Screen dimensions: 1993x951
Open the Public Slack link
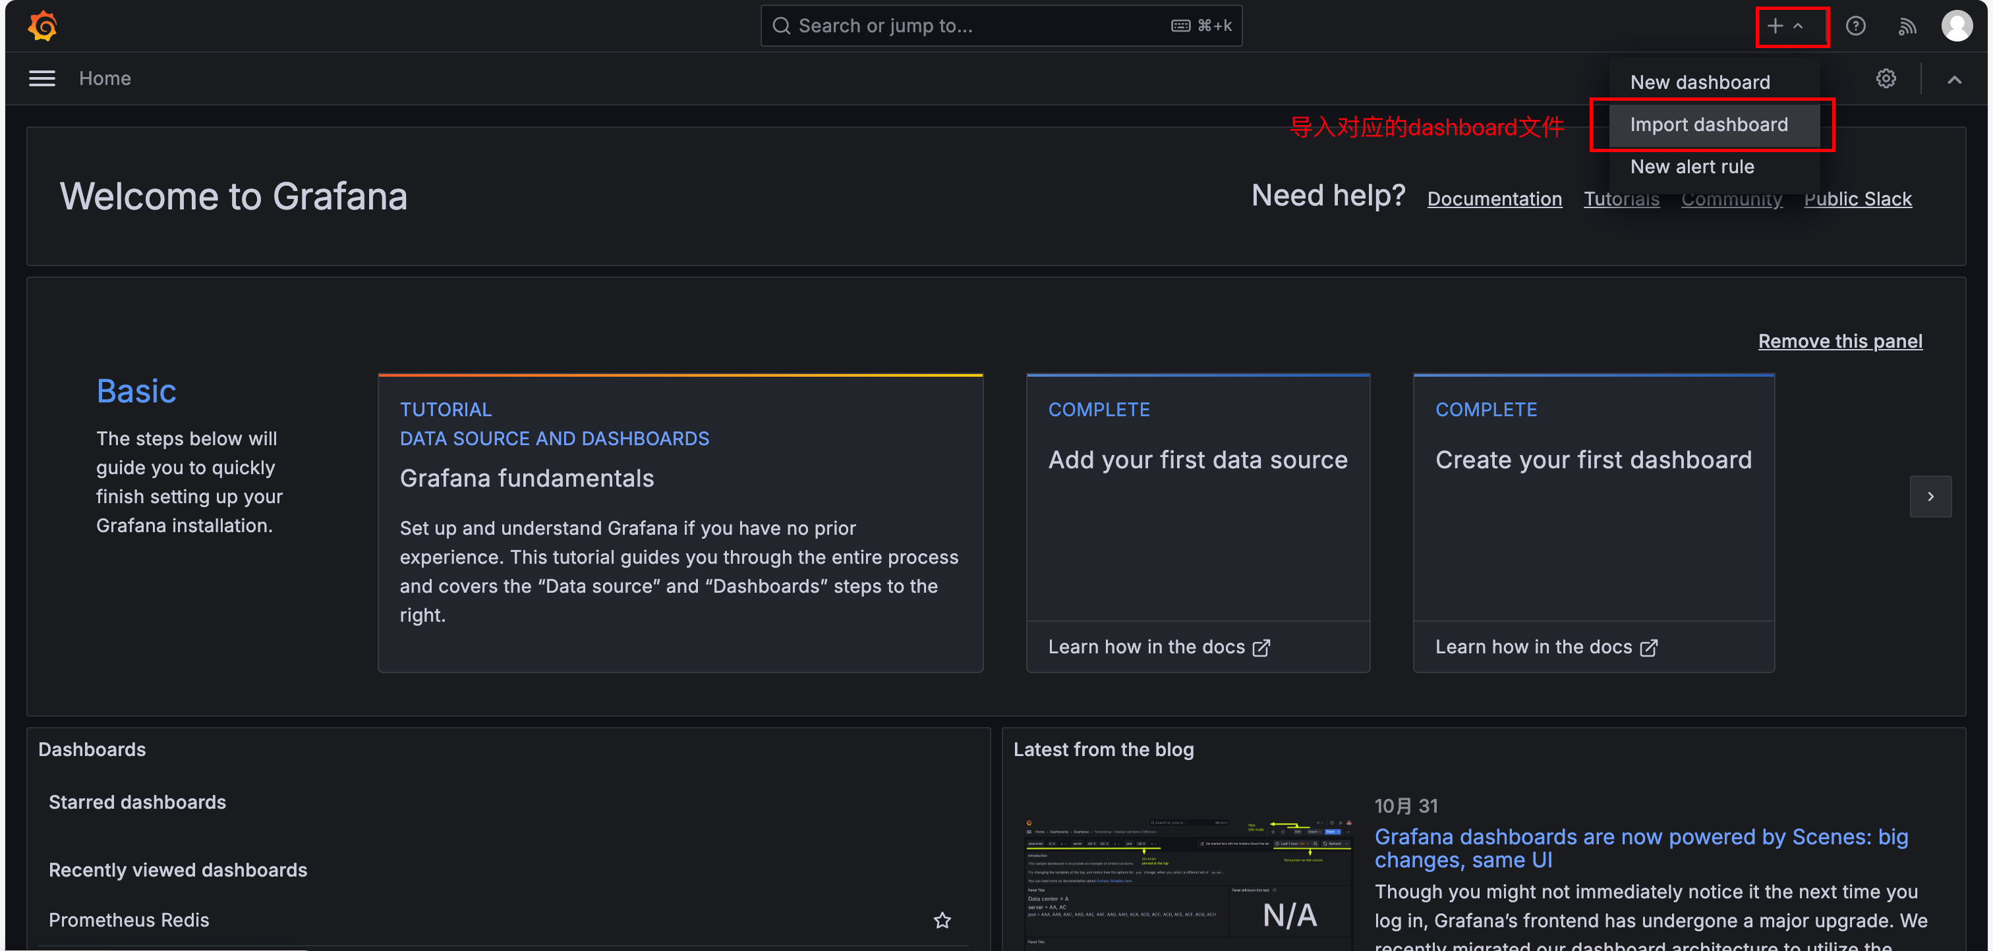tap(1858, 199)
